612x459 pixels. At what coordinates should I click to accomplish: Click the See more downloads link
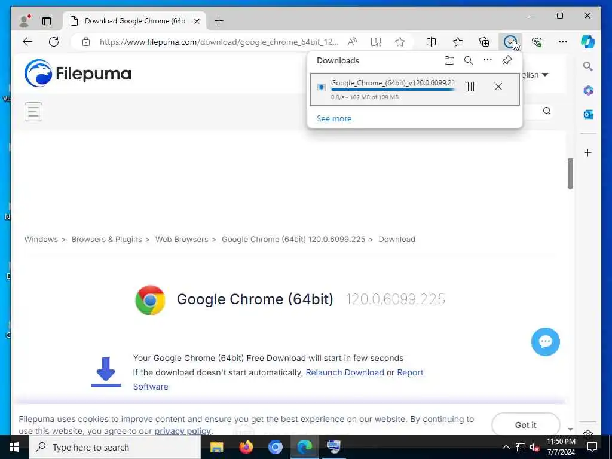pyautogui.click(x=334, y=119)
